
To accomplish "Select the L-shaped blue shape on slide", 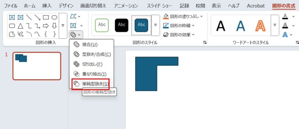I will 146,74.
